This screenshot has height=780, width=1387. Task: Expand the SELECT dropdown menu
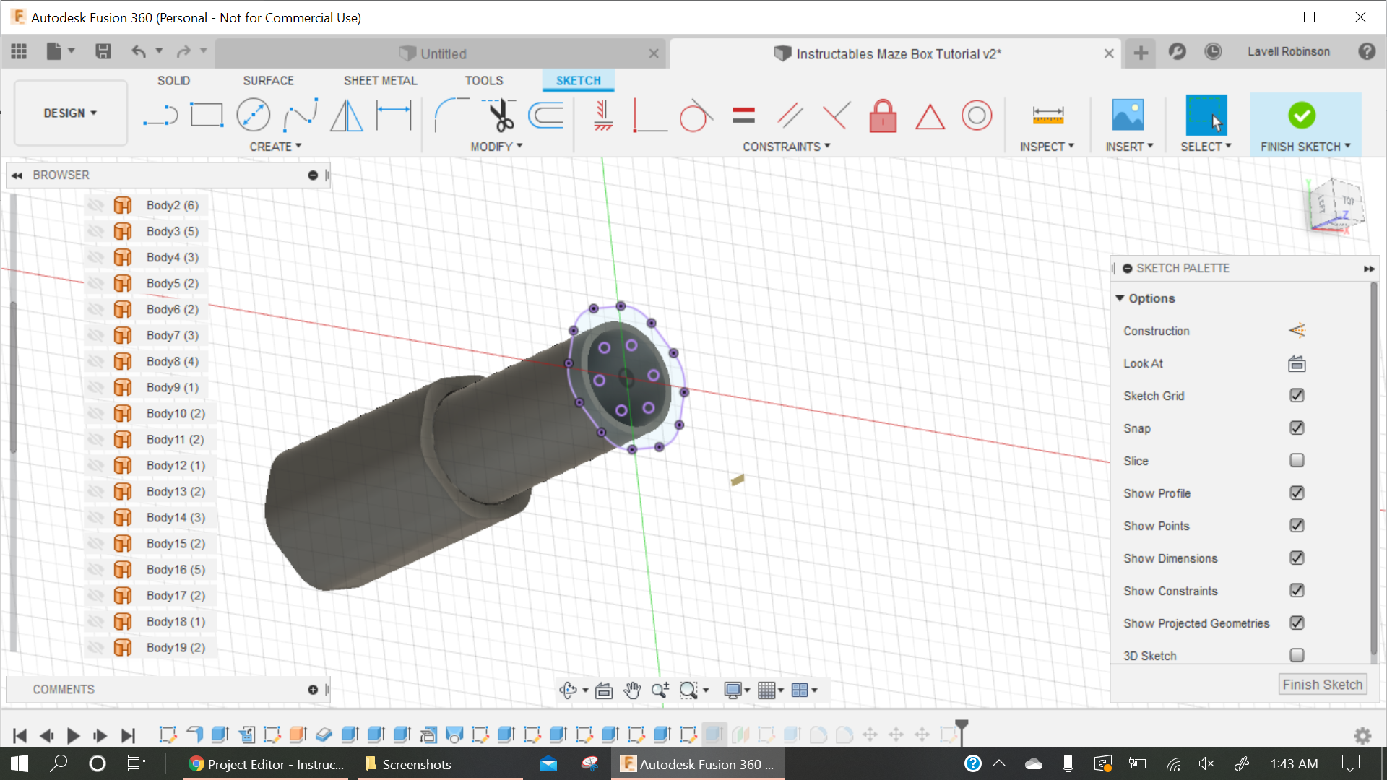(1206, 147)
